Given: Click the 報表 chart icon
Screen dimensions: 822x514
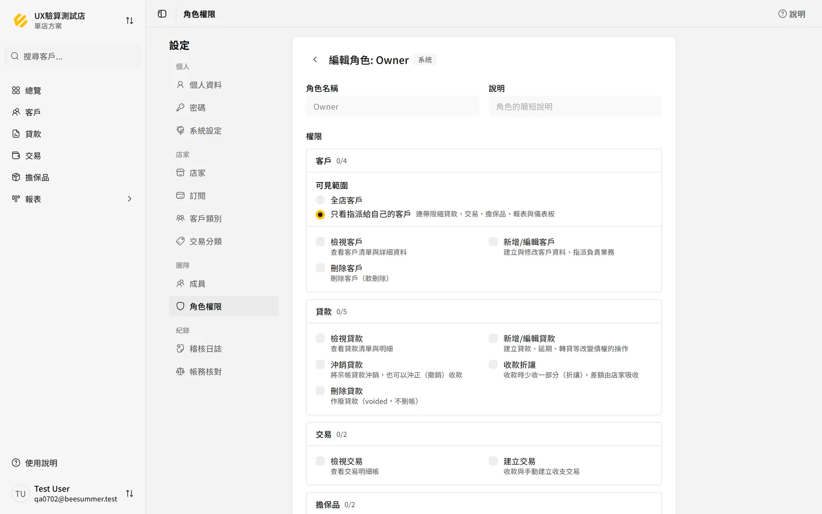Looking at the screenshot, I should coord(16,199).
